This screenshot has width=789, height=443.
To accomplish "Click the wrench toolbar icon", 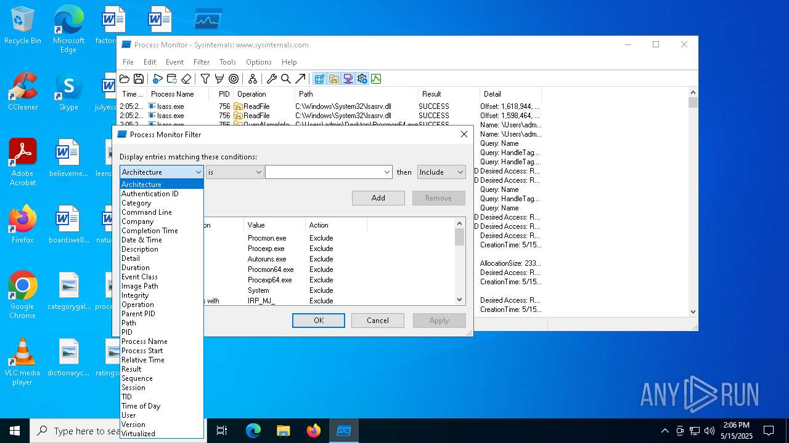I will pos(272,79).
